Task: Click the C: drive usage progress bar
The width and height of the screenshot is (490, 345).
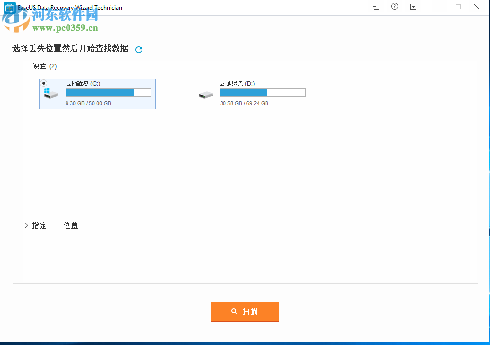Action: click(x=108, y=92)
